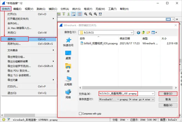Open display filter history dropdown

point(173,19)
